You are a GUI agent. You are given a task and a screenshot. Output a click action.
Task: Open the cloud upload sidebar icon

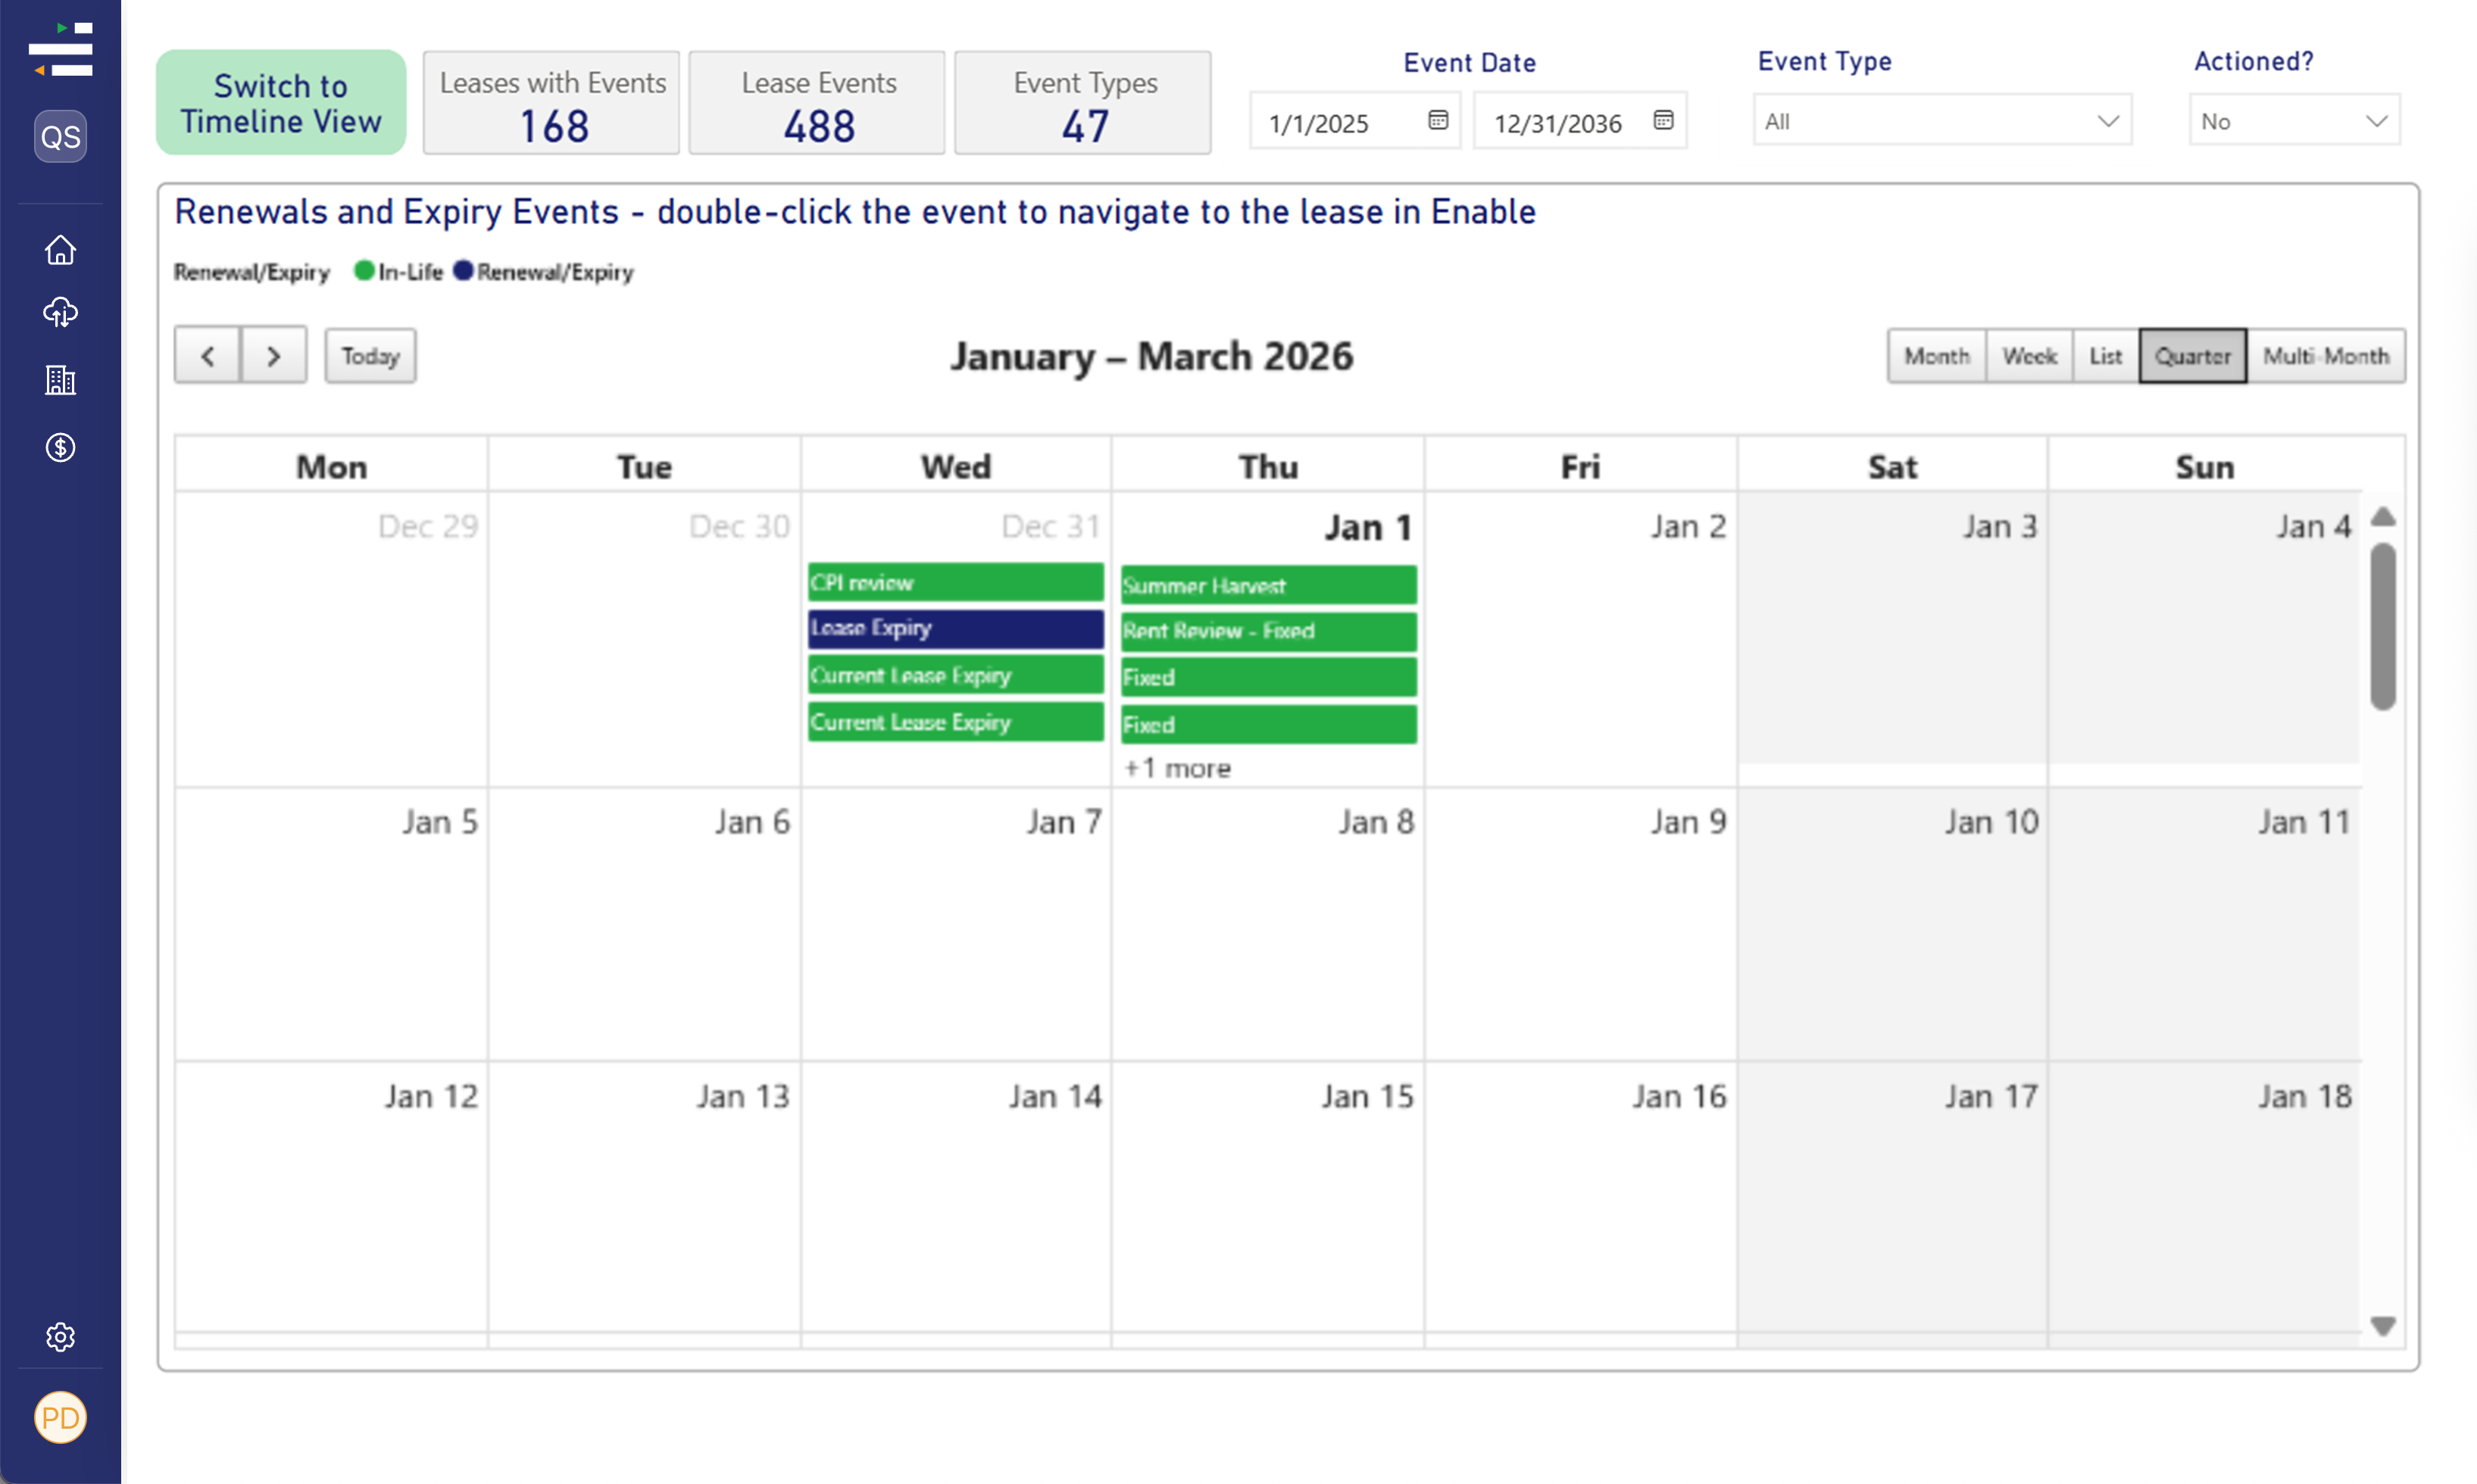[60, 313]
